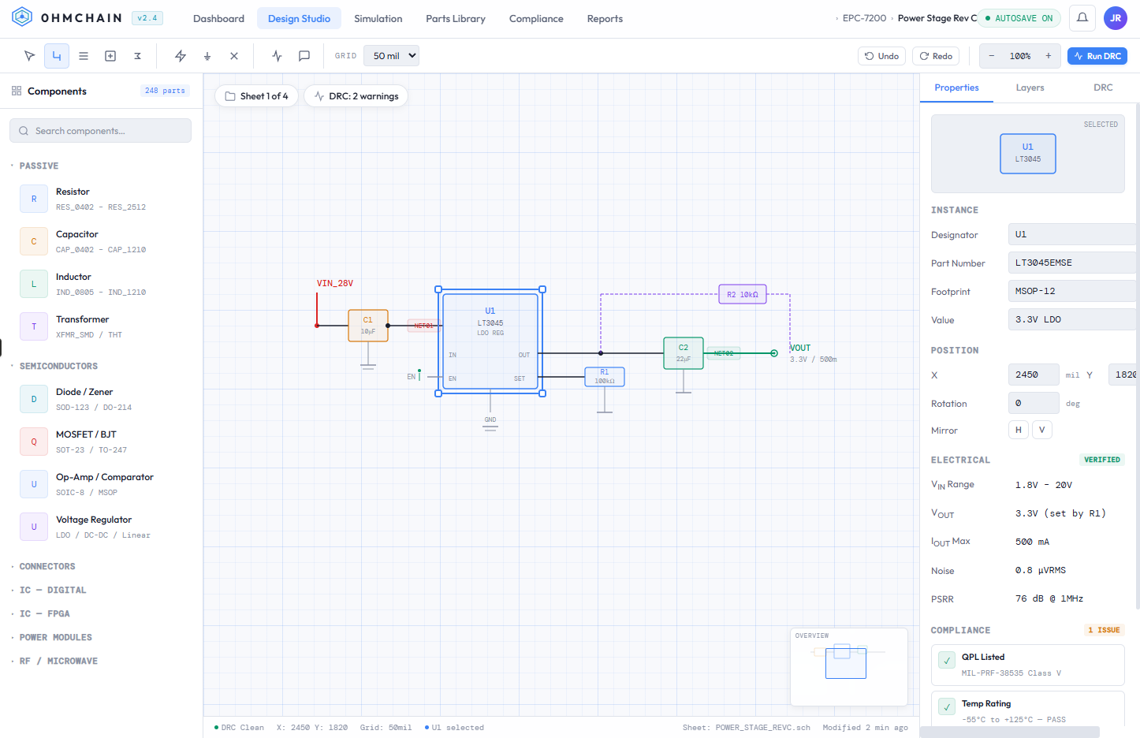Click the Diode / Zener component icon
This screenshot has height=738, width=1140.
coord(34,399)
